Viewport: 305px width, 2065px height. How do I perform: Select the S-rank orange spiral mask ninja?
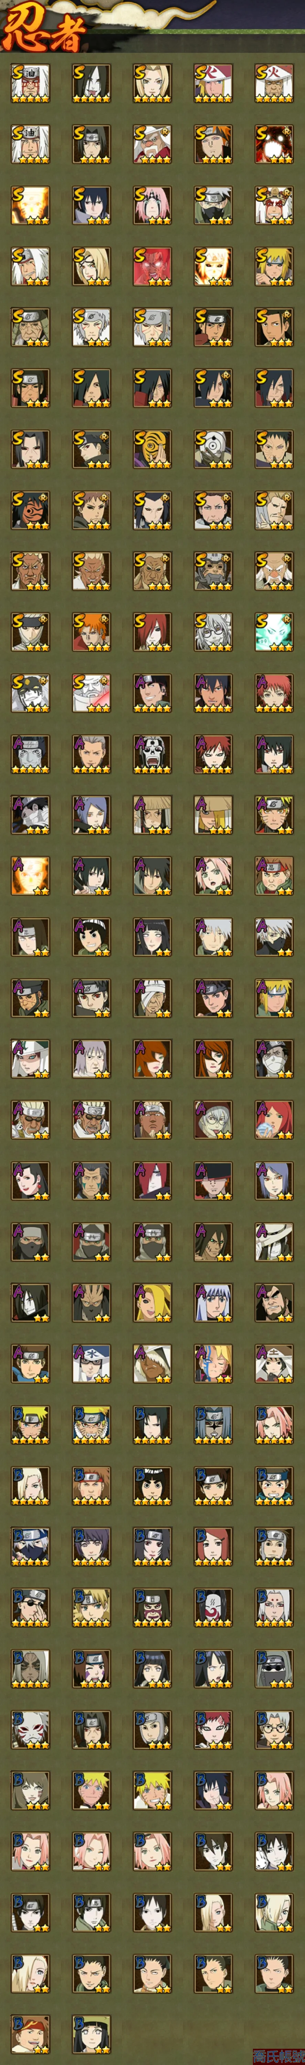click(x=152, y=449)
